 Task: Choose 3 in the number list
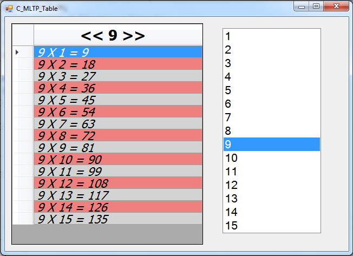point(272,63)
